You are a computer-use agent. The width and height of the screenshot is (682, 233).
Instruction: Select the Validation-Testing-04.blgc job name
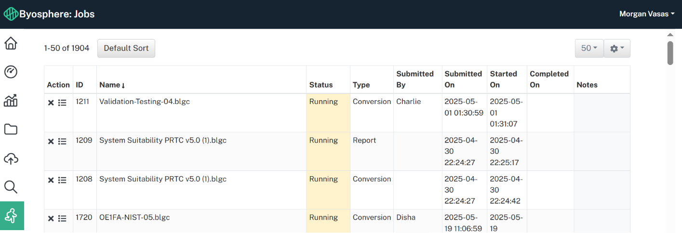pyautogui.click(x=145, y=102)
